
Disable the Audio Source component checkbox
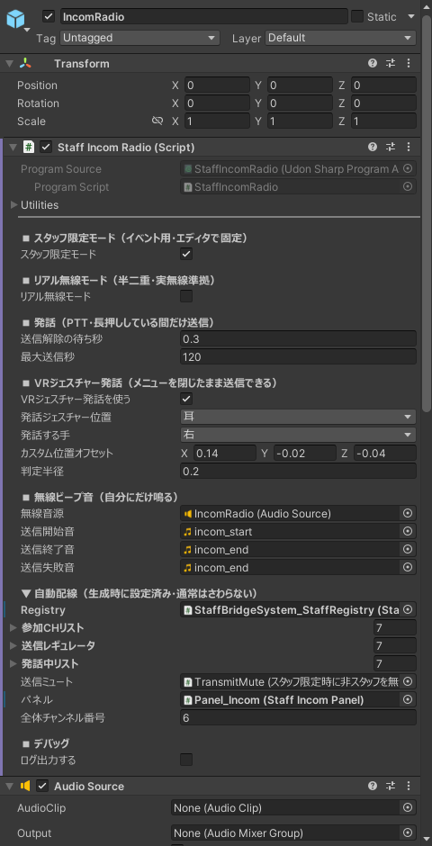point(42,786)
